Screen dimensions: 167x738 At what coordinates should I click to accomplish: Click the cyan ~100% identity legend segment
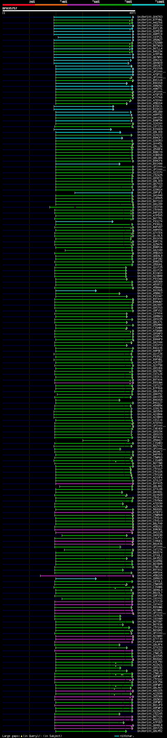click(148, 5)
